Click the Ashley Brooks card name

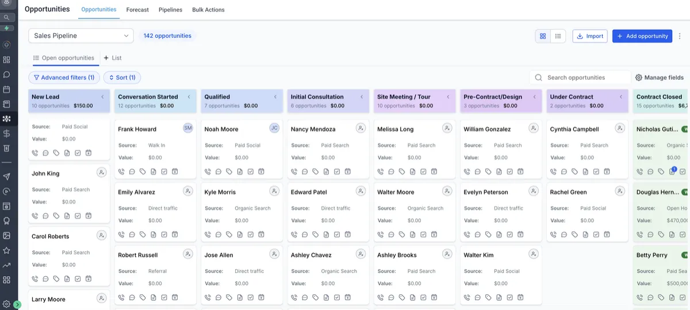397,255
